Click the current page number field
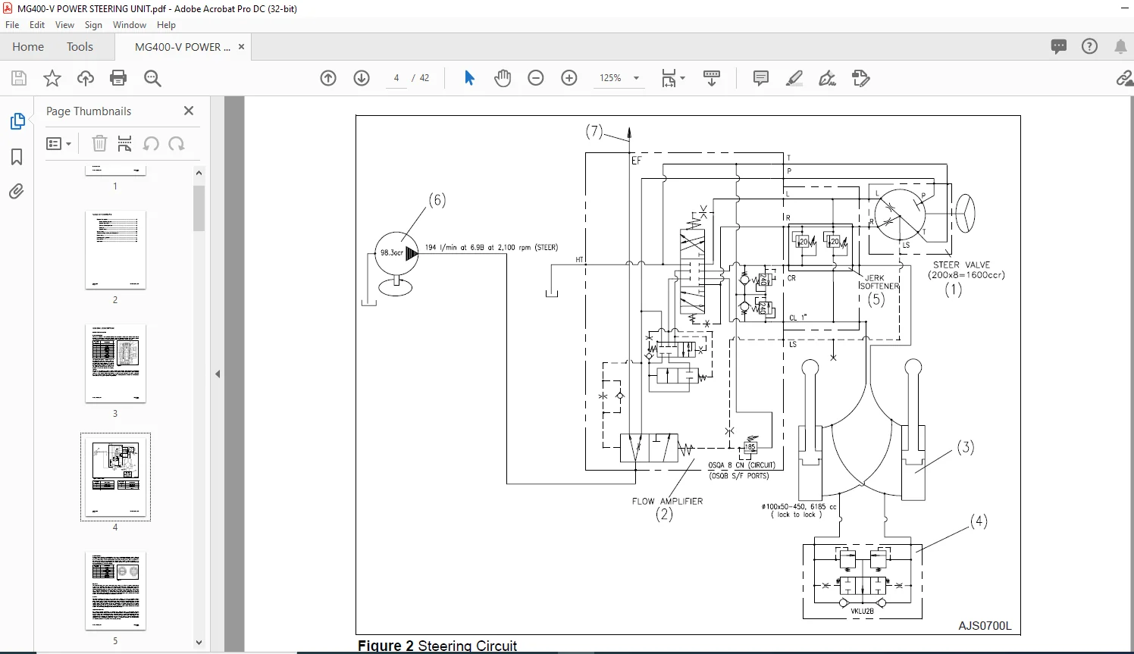The image size is (1134, 654). coord(396,78)
